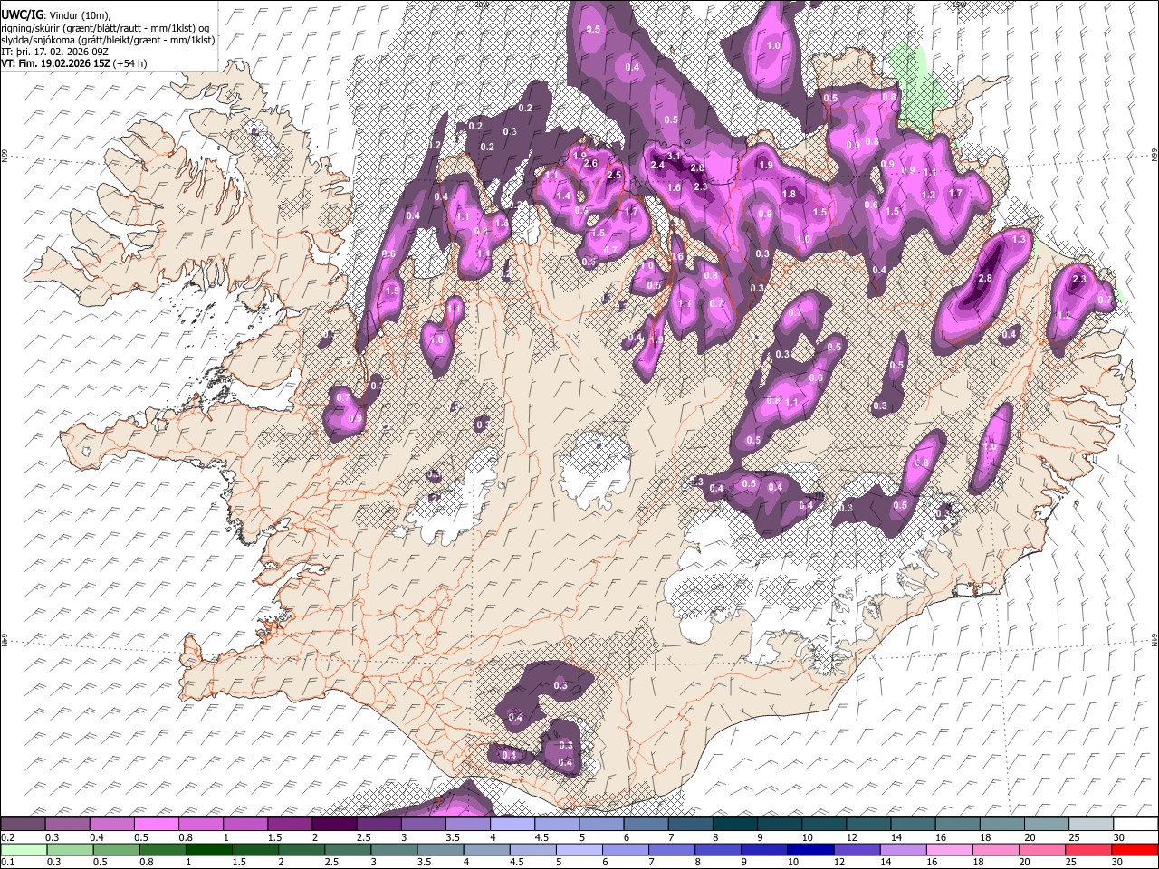Pick the darkest green 1–1.5 rain swatch
The width and height of the screenshot is (1159, 869).
[x=208, y=849]
